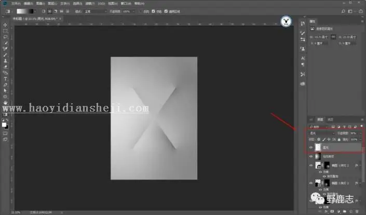Viewport: 366px width, 215px height.
Task: Click the foreground color swatch
Action: click(x=4, y=125)
